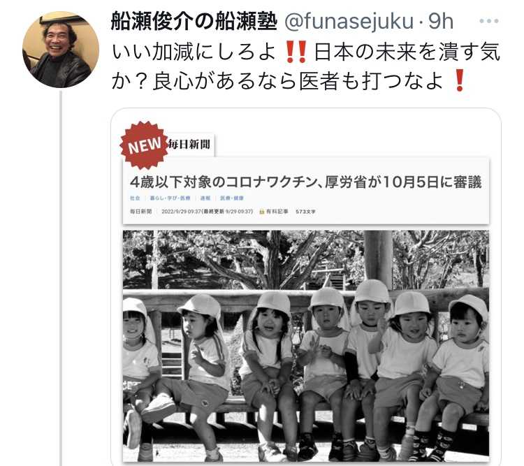Click the single red exclamation emoji ending tweet
Viewport: 524px width, 466px height.
click(x=460, y=81)
